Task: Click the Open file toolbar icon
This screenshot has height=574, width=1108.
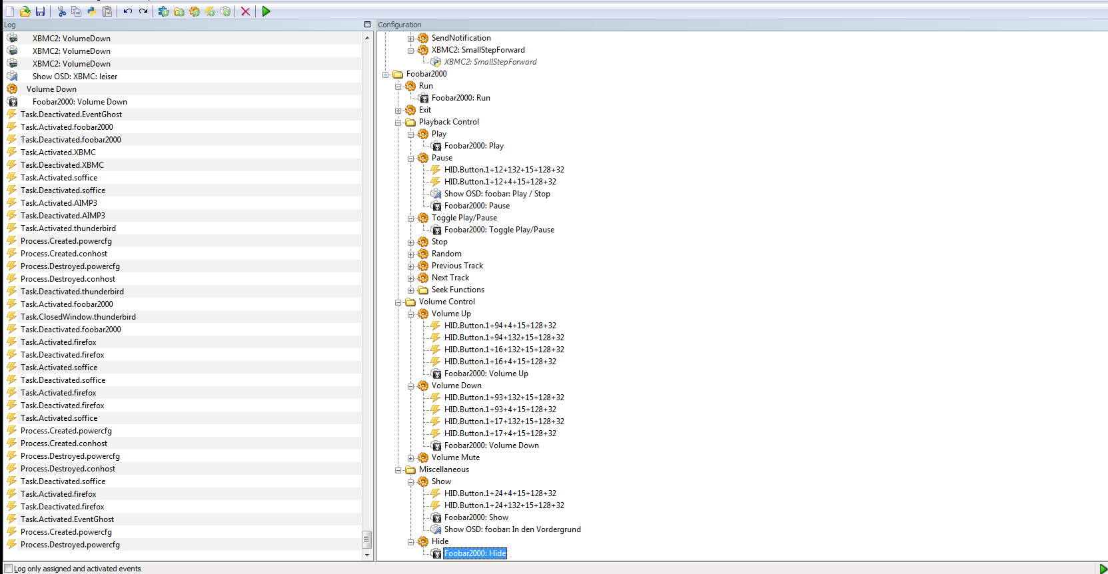Action: click(x=25, y=11)
